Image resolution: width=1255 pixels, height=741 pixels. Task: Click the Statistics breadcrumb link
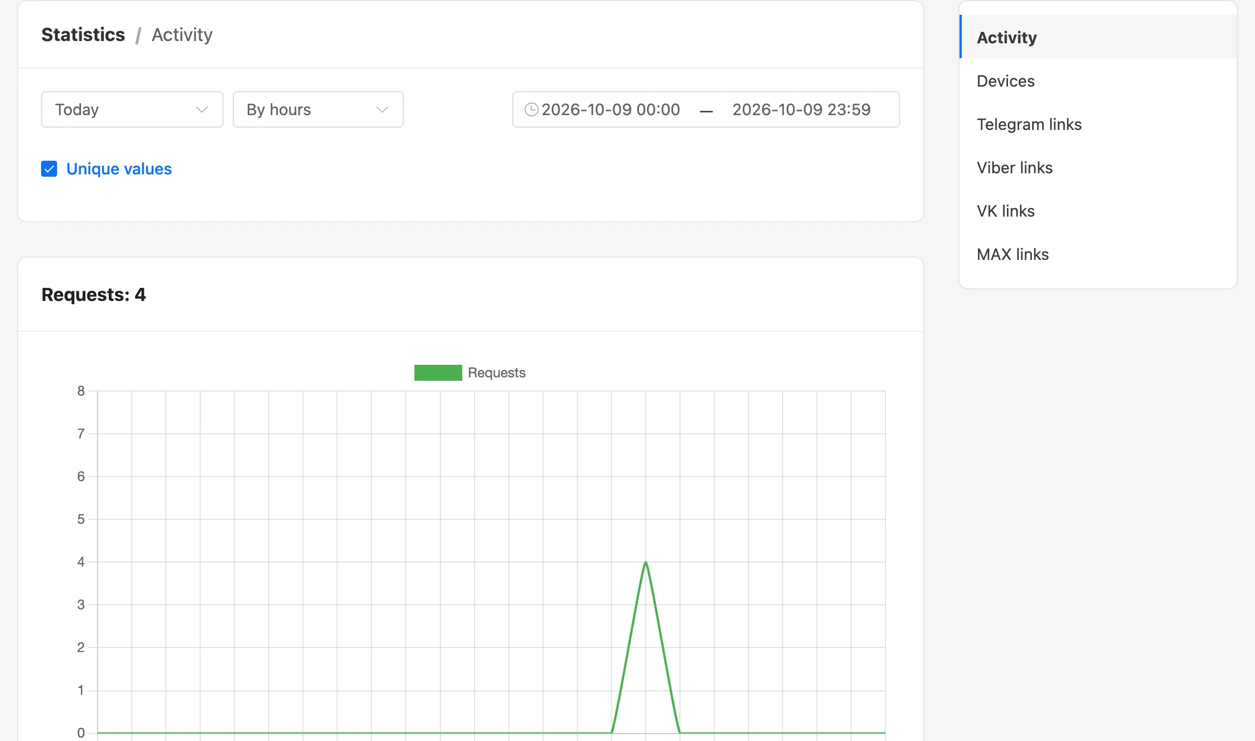click(83, 35)
